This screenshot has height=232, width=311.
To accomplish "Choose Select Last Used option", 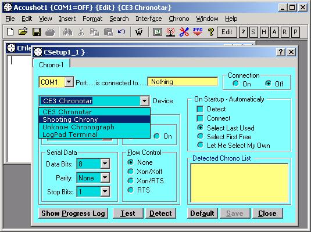I will [x=201, y=128].
